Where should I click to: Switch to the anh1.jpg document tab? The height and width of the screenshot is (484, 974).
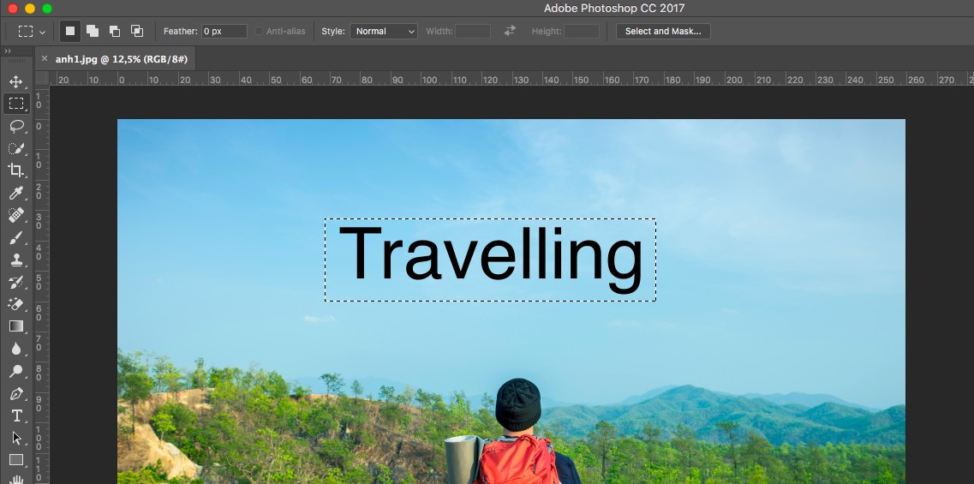click(x=122, y=59)
